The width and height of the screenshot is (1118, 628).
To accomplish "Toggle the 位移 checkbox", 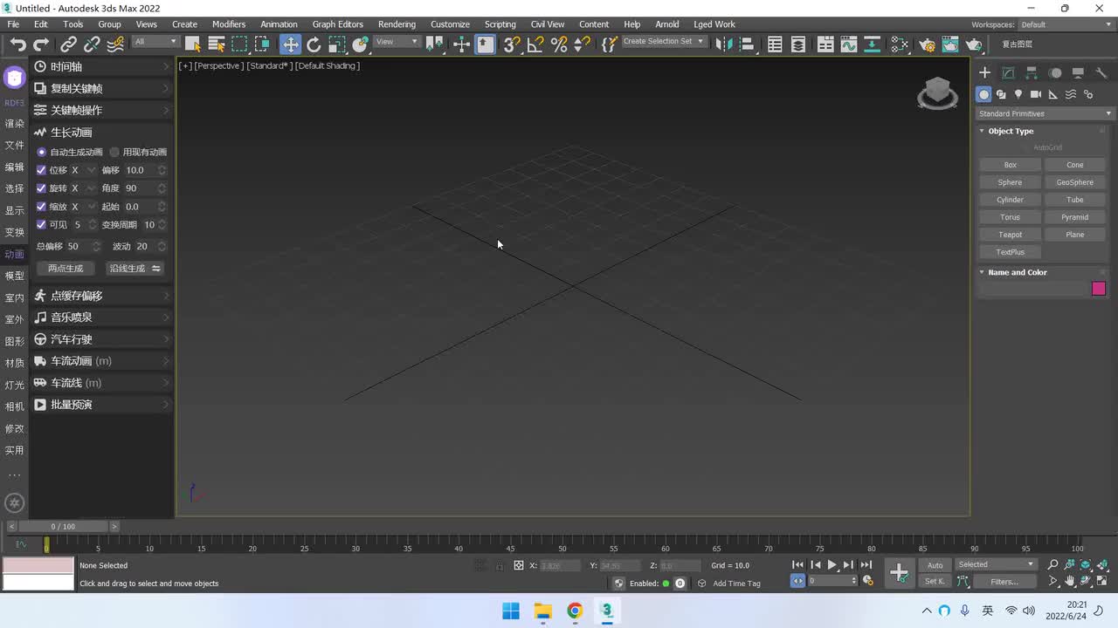I will [x=41, y=170].
